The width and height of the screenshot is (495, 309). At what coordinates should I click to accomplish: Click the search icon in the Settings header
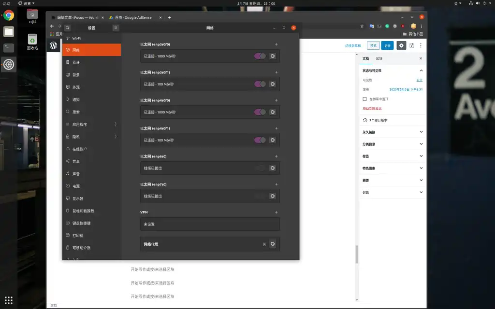pyautogui.click(x=67, y=28)
